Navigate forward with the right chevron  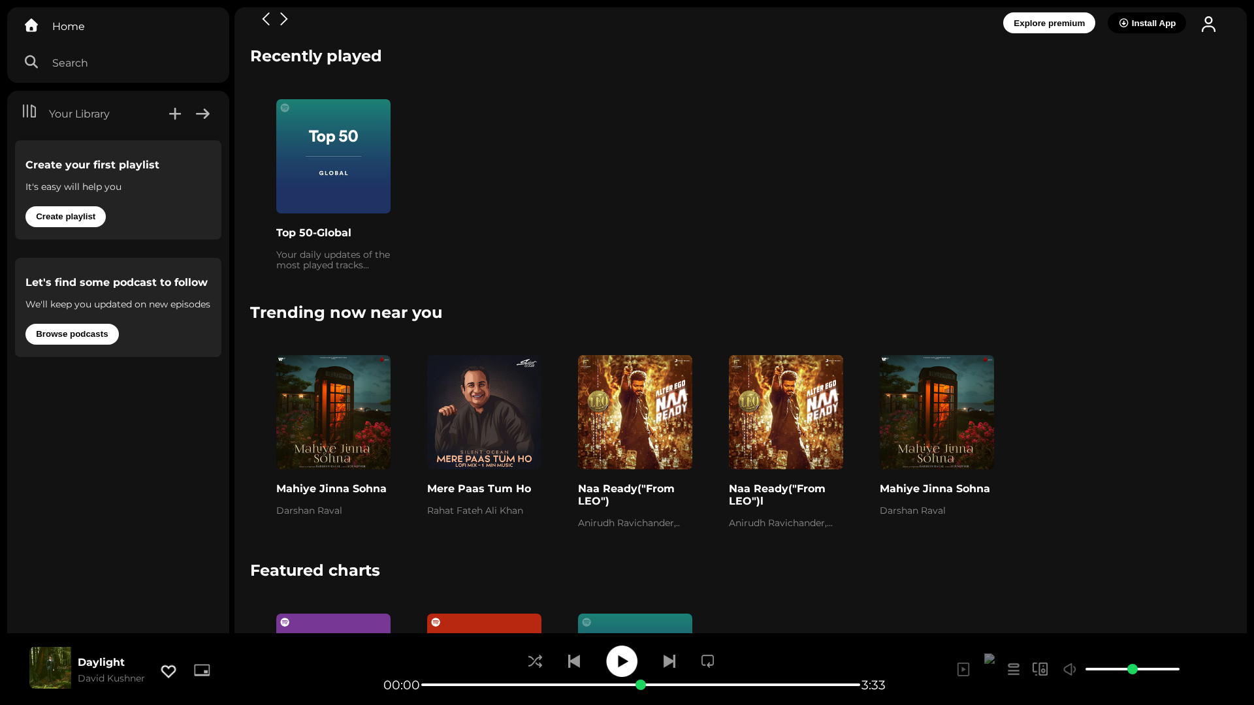point(284,19)
